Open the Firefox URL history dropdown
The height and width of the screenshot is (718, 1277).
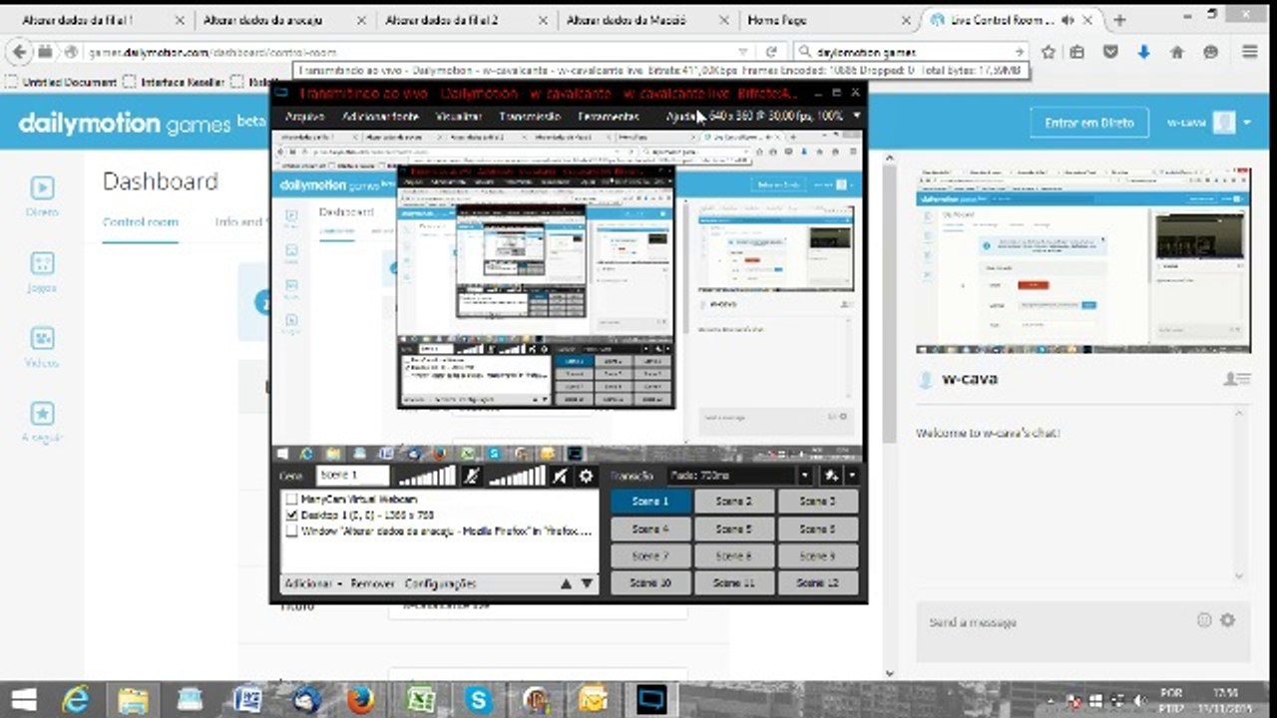(742, 52)
